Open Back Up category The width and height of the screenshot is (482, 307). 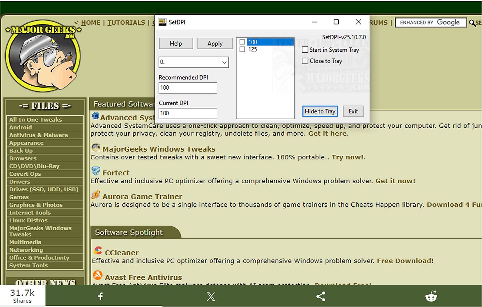click(x=21, y=150)
